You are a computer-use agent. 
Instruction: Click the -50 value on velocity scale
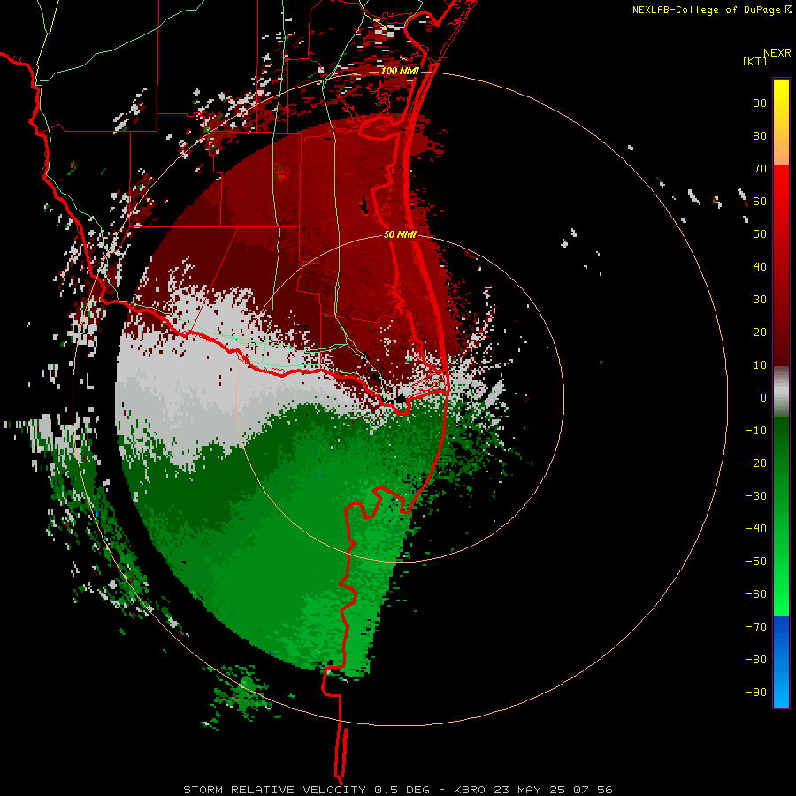(x=756, y=562)
